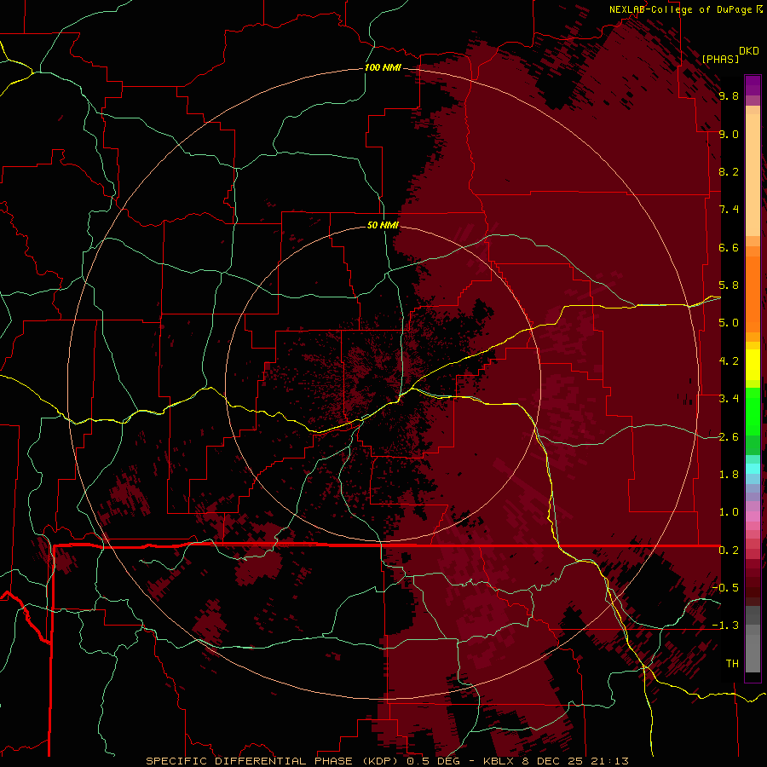Click the 3.4 scale value
This screenshot has width=767, height=767.
pyautogui.click(x=729, y=399)
